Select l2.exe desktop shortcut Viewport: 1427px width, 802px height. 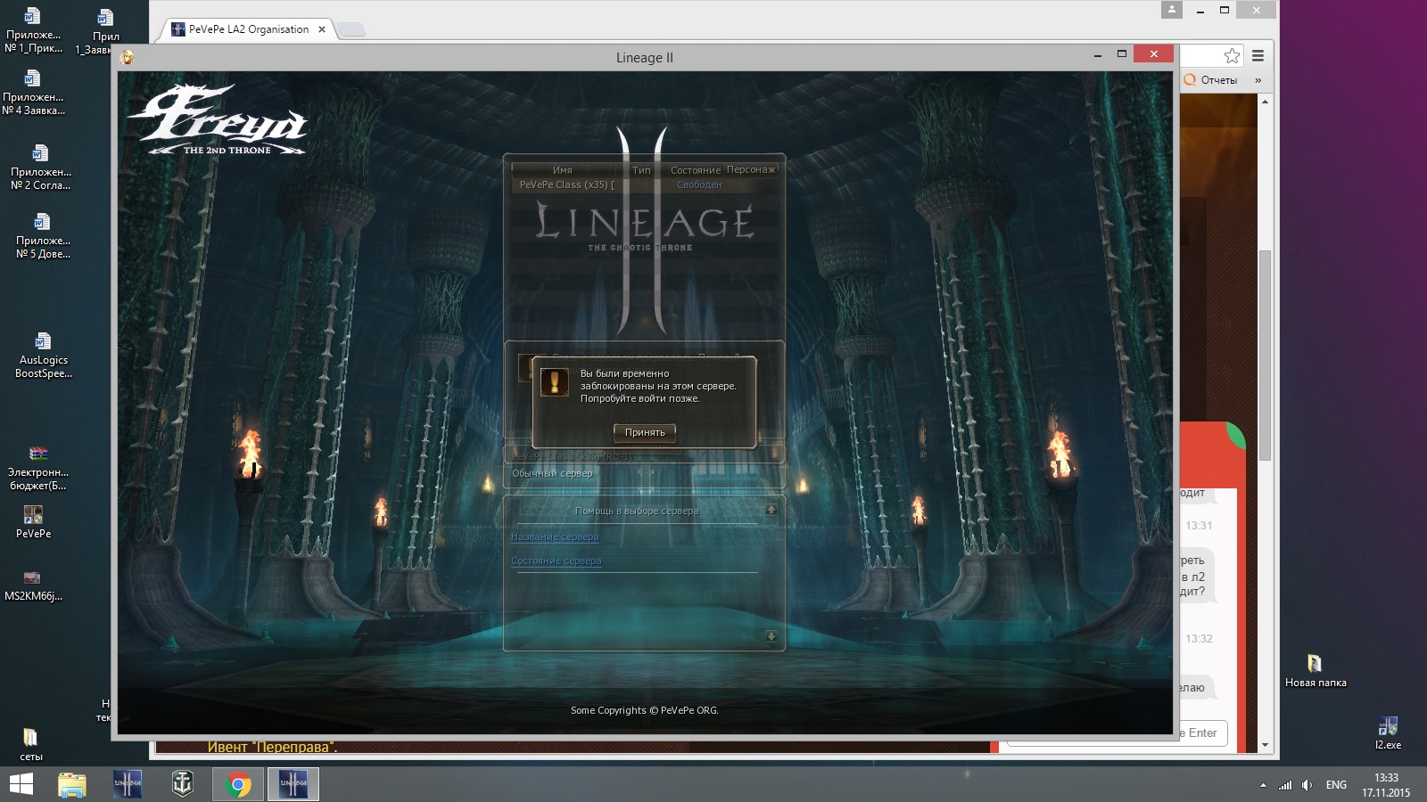1388,733
